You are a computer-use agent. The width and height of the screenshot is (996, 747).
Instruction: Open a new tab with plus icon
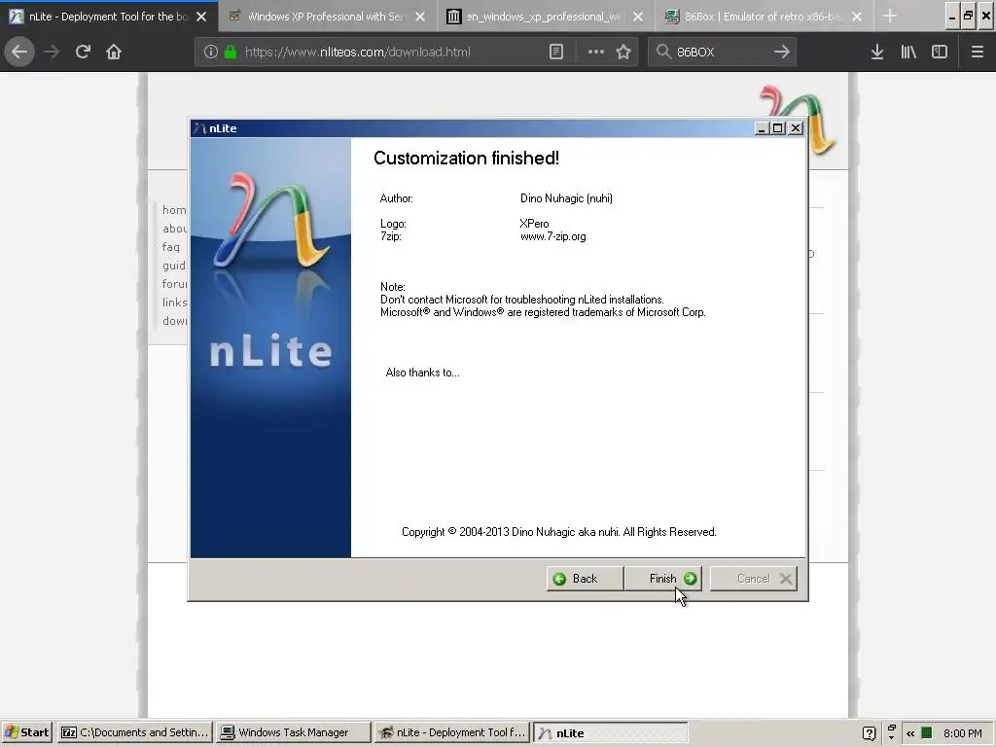(x=890, y=17)
